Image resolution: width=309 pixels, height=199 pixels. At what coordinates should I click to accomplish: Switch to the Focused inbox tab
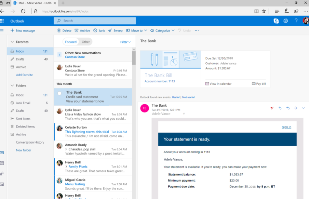[71, 42]
